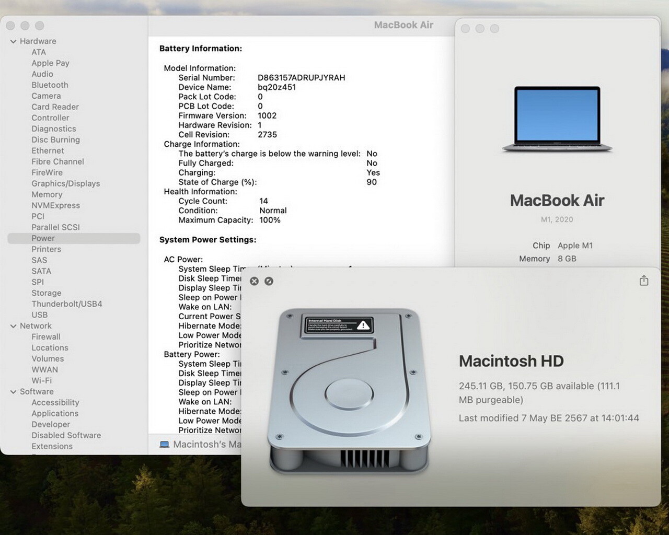Close the Macintosh HD Quick Look preview
The image size is (669, 535).
coord(255,282)
